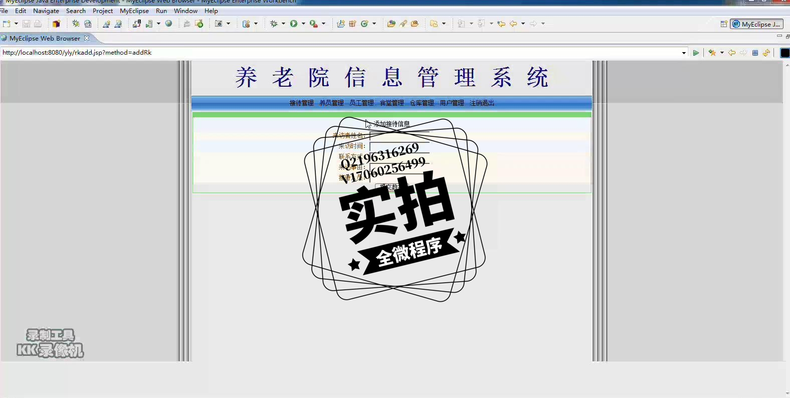Open the 用户管理 navigation link
Image resolution: width=790 pixels, height=398 pixels.
(452, 103)
